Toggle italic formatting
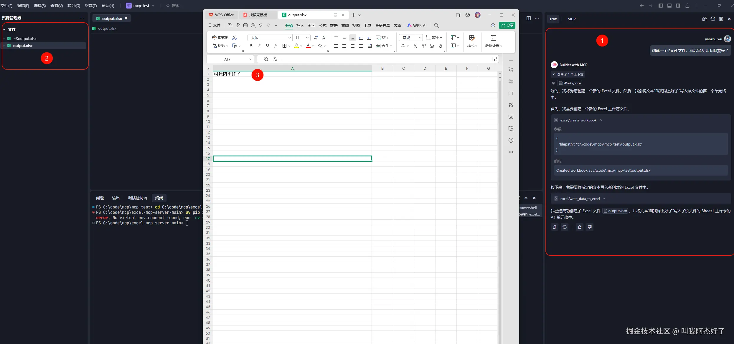 (259, 46)
